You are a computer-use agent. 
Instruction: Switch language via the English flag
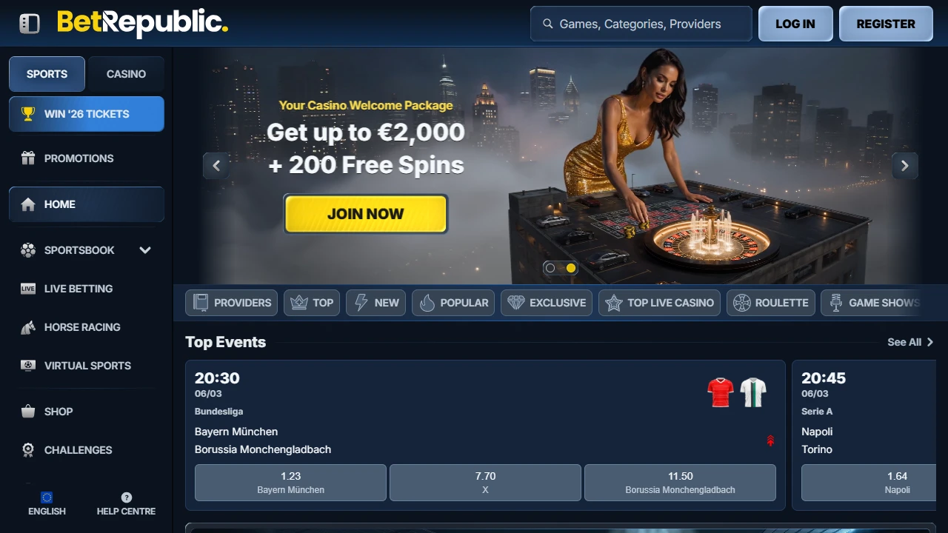click(x=47, y=497)
